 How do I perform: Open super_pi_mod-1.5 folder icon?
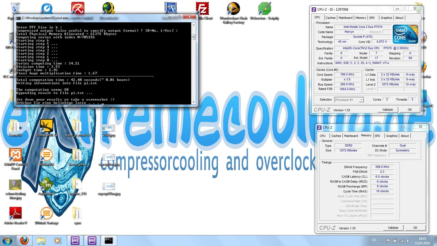click(x=78, y=128)
